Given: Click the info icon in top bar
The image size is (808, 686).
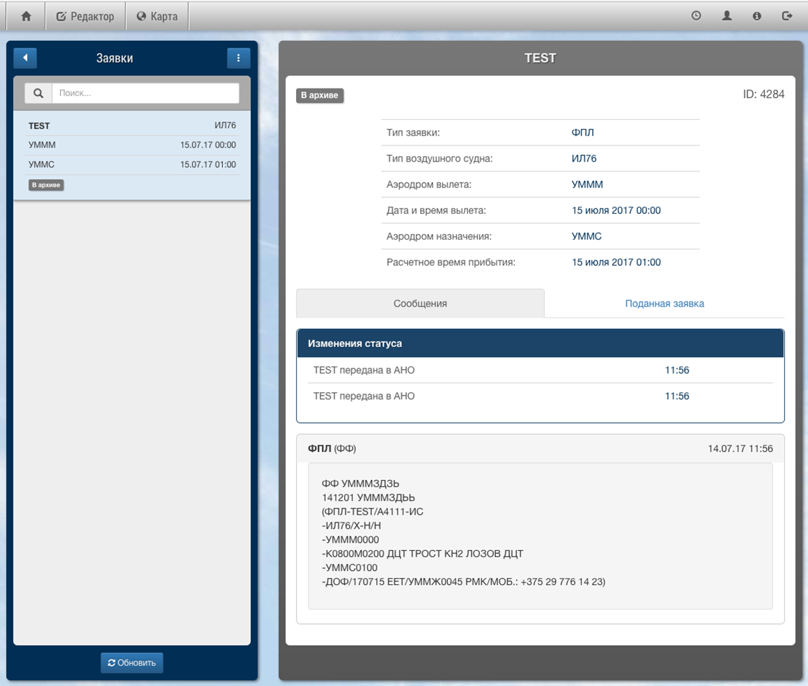Looking at the screenshot, I should coord(756,16).
